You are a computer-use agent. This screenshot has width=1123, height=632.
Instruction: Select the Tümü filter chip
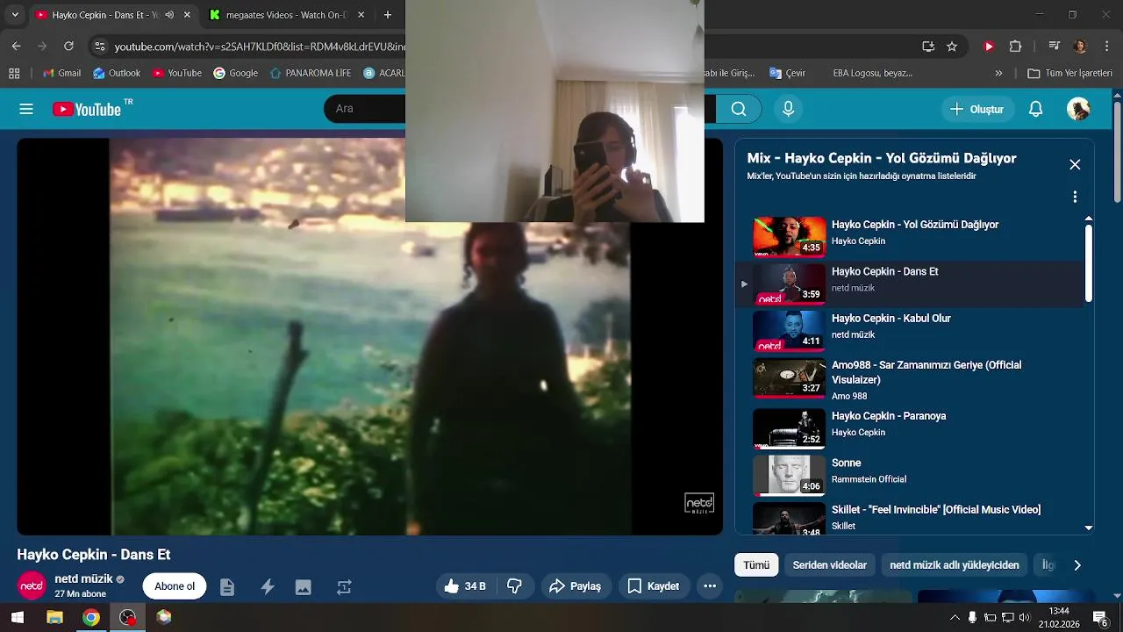[756, 565]
